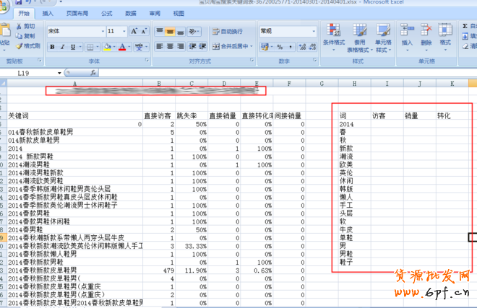Viewport: 477px width, 308px height.
Task: Toggle italic text formatting
Action: tap(64, 47)
